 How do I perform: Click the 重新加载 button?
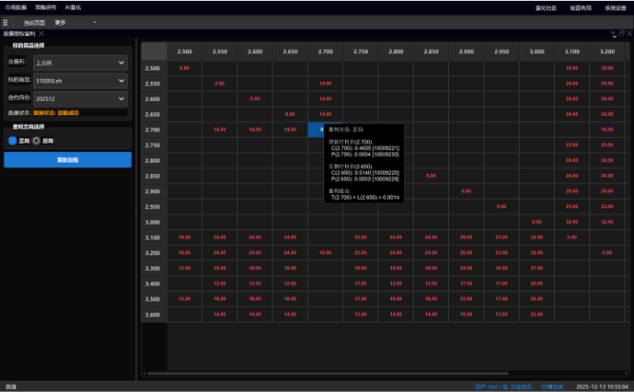(x=67, y=159)
